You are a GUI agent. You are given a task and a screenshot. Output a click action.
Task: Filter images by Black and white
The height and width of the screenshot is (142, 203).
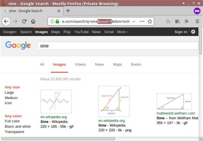point(18,127)
